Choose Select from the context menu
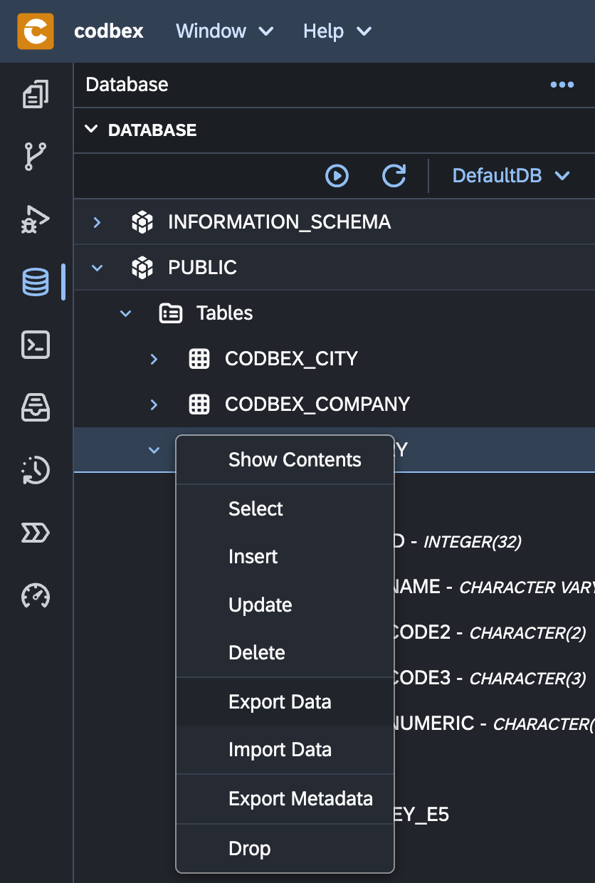 tap(285, 509)
